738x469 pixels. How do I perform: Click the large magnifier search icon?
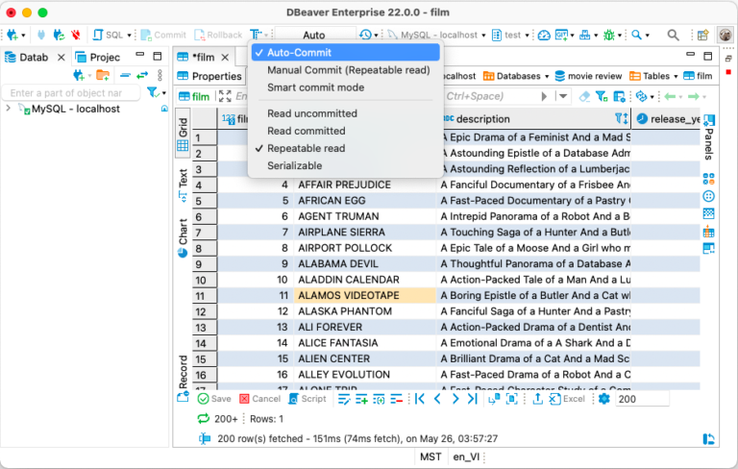click(673, 35)
